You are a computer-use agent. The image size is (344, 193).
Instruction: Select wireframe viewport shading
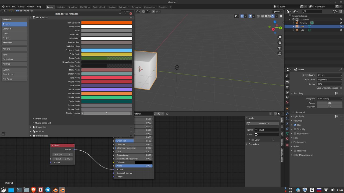click(x=263, y=16)
